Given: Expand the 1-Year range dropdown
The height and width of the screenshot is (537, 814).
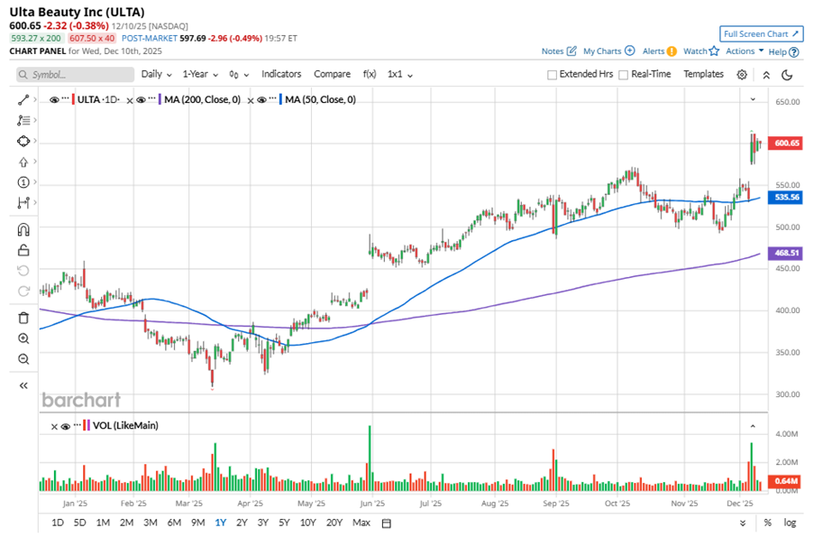Looking at the screenshot, I should pos(199,74).
